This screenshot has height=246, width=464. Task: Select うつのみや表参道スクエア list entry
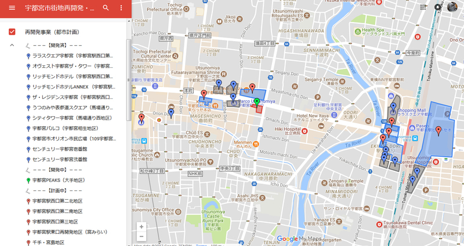tap(72, 108)
